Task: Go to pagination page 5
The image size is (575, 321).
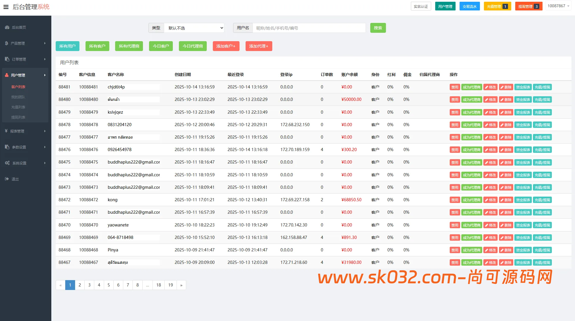Action: (x=108, y=285)
